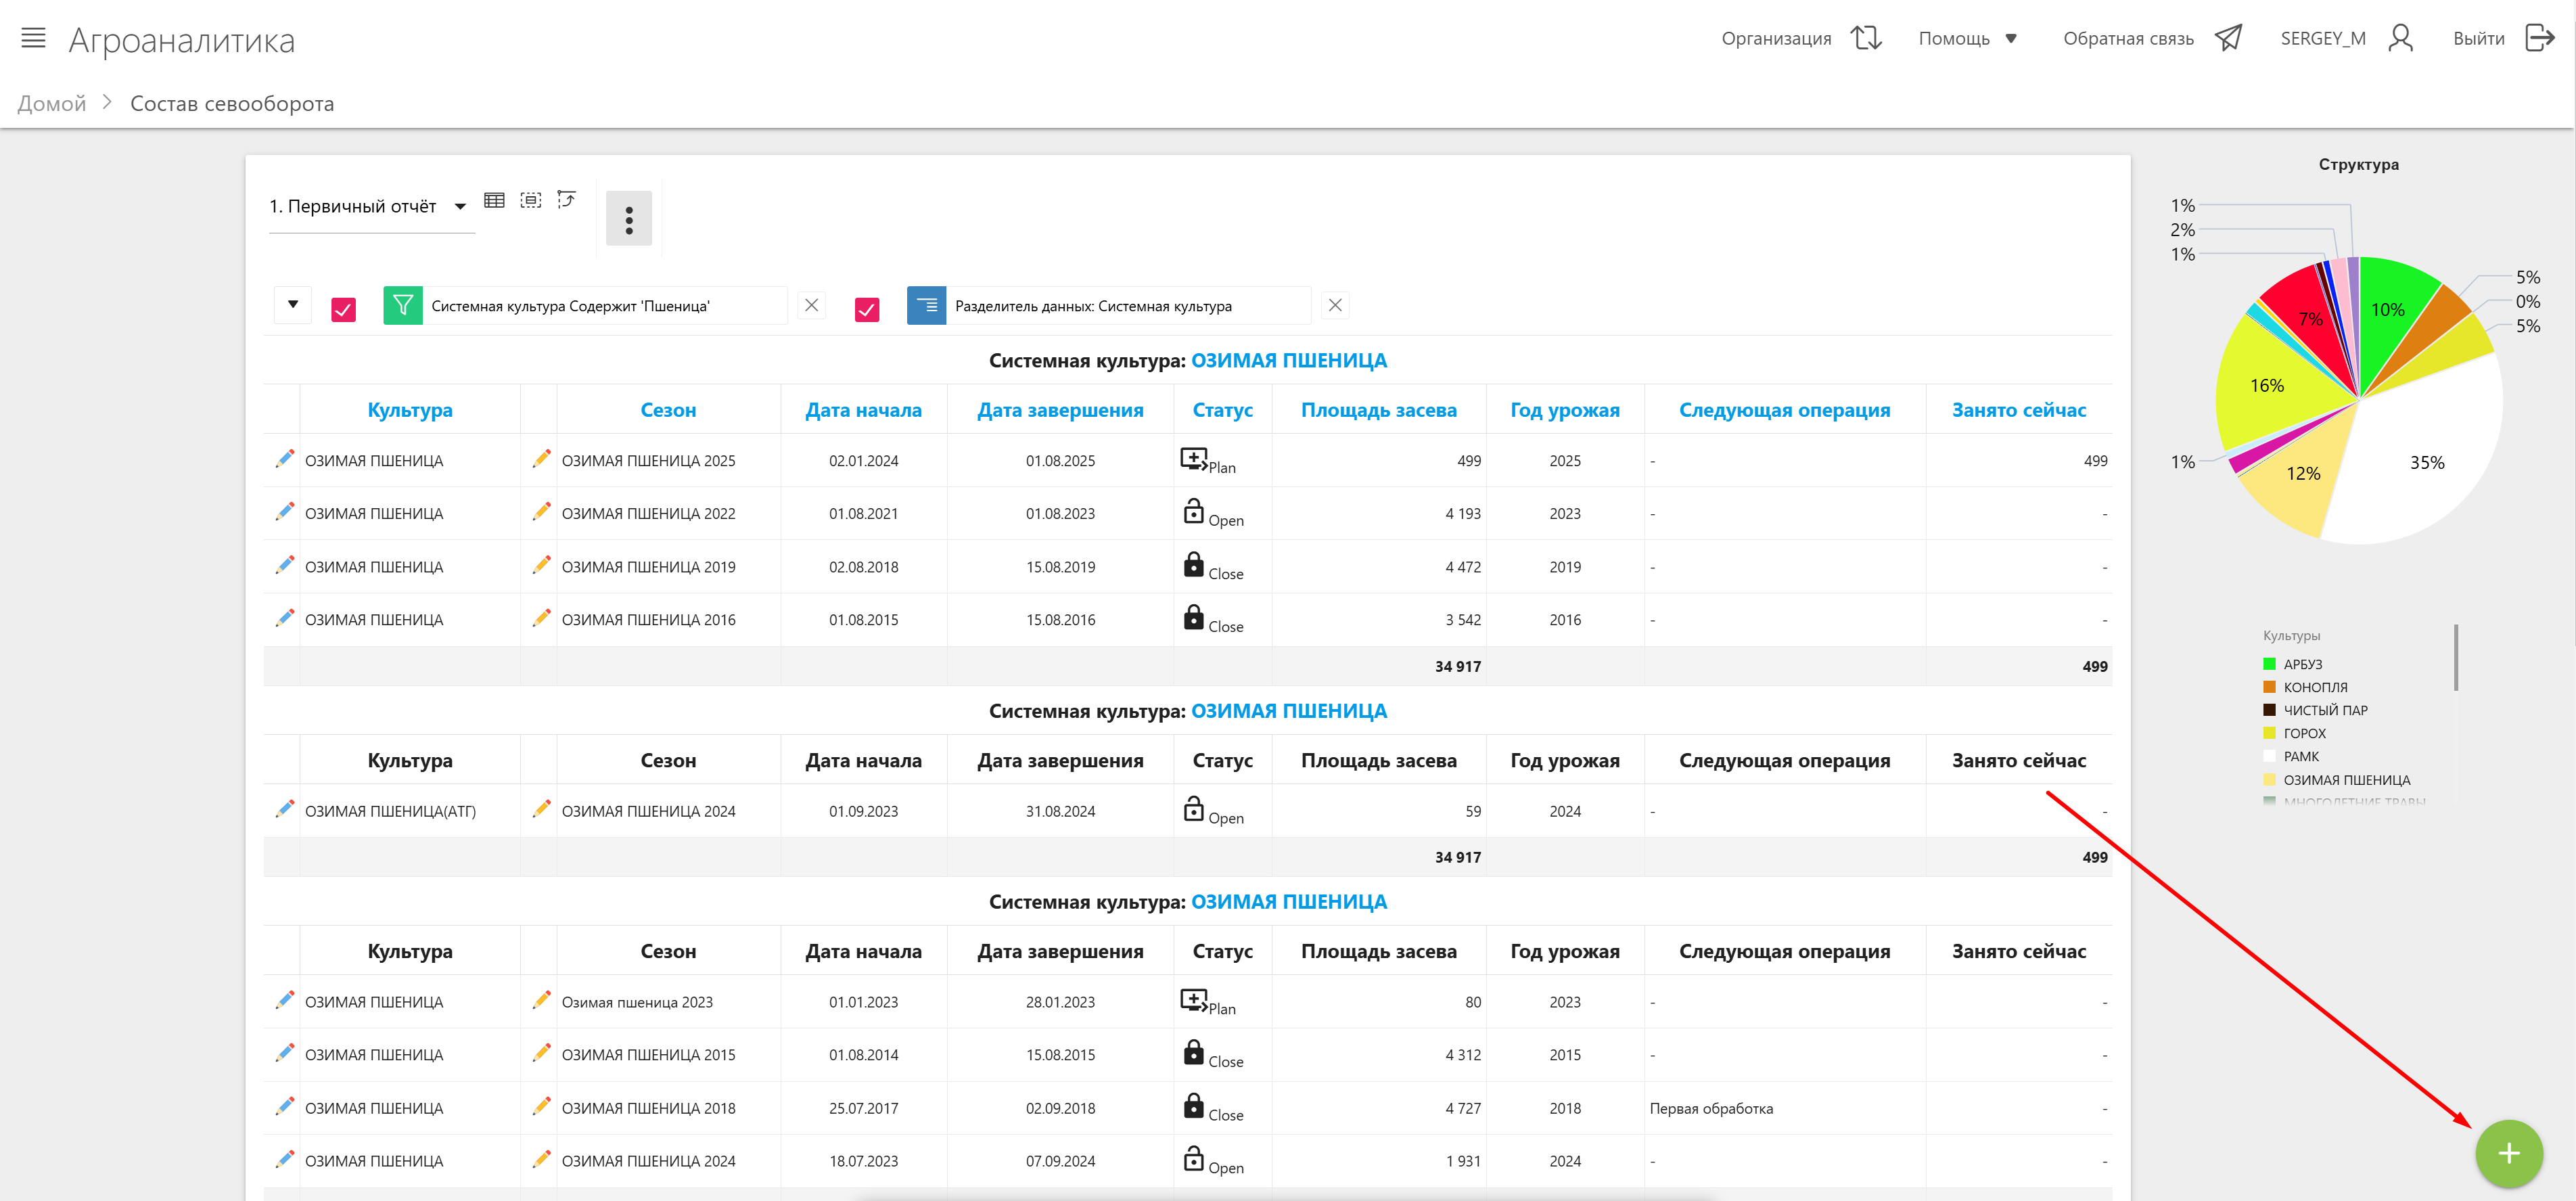Expand the filters panel arrow button
This screenshot has width=2576, height=1201.
coord(293,304)
